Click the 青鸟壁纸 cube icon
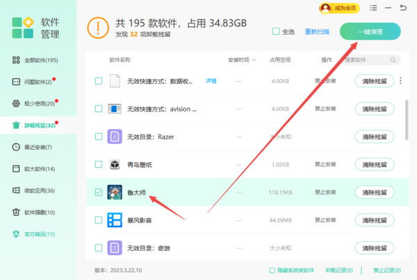 (x=115, y=164)
